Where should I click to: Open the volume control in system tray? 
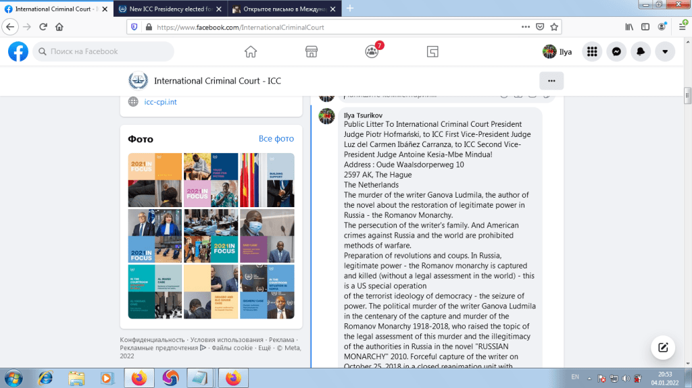(x=626, y=379)
